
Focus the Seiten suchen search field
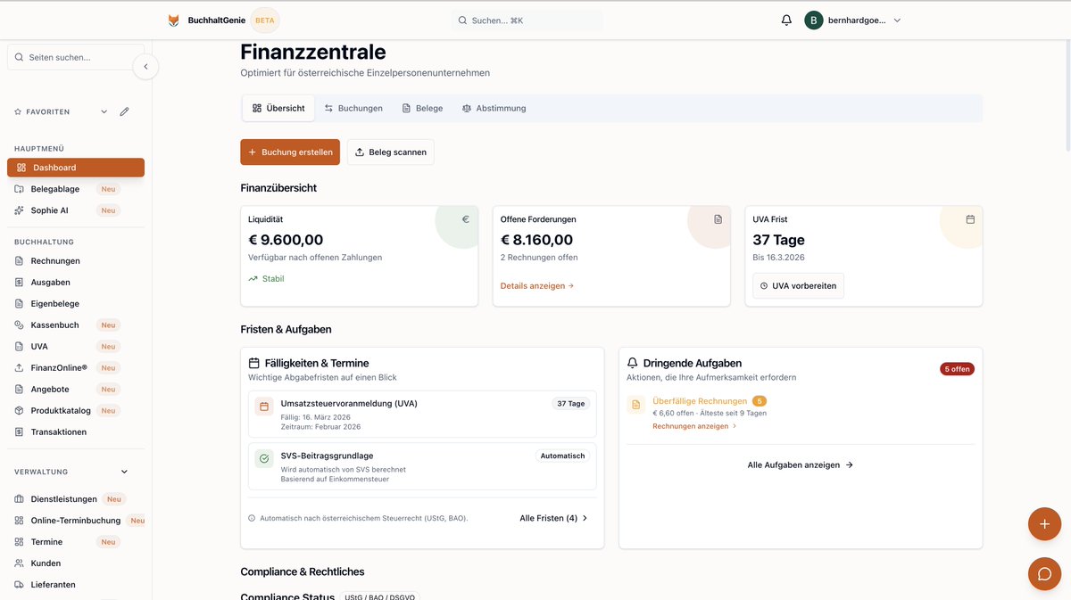pos(76,57)
